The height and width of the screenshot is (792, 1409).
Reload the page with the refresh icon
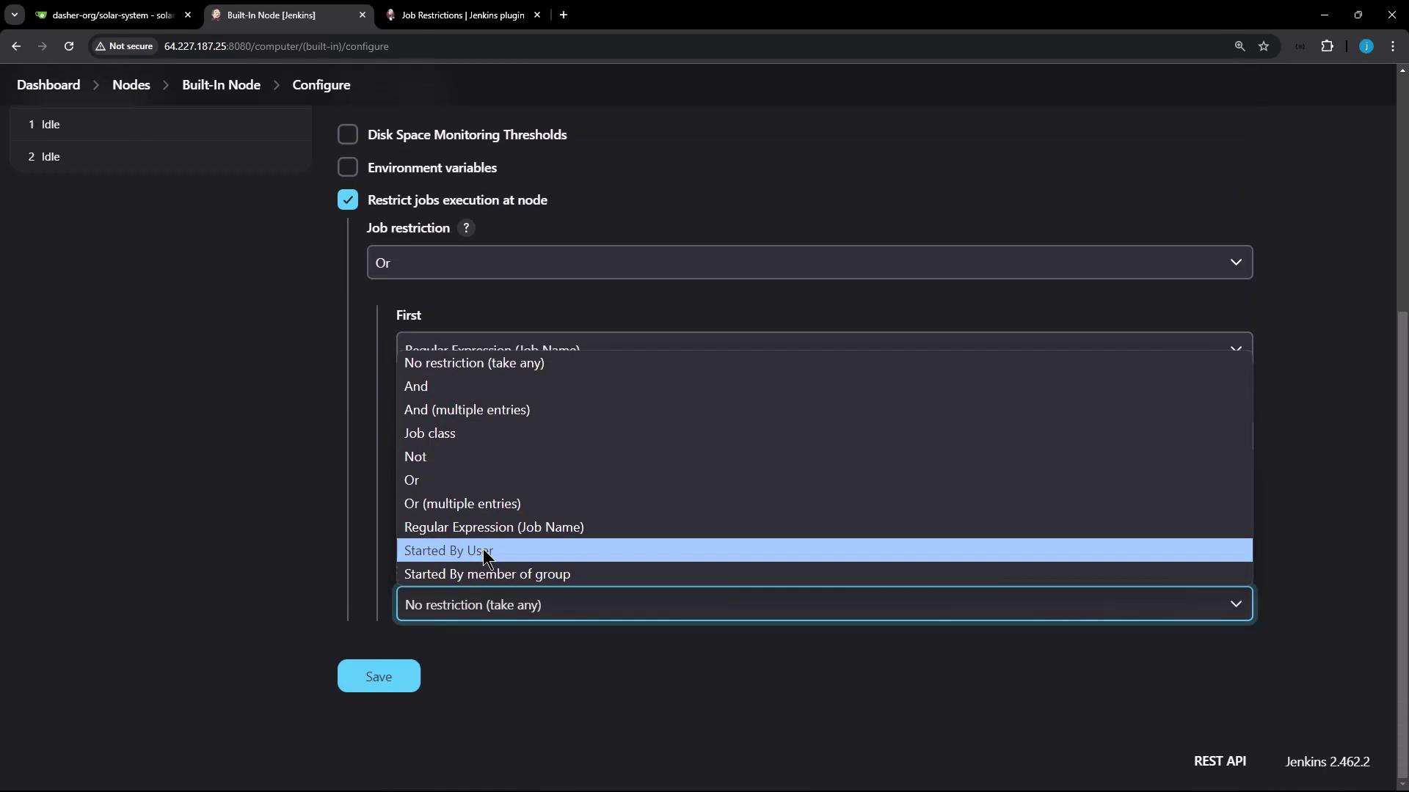point(69,46)
